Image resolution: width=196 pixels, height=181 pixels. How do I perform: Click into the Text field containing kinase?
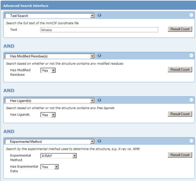pos(99,30)
